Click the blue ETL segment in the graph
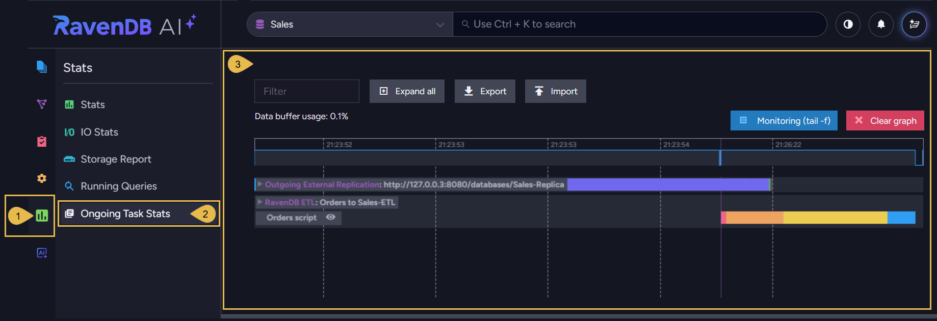This screenshot has height=321, width=937. click(x=901, y=218)
